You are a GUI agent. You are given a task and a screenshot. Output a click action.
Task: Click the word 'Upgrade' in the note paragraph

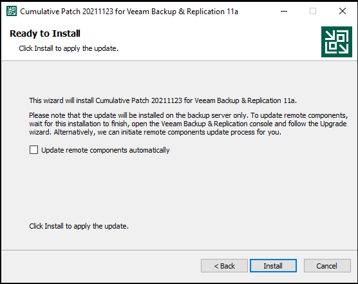click(334, 124)
